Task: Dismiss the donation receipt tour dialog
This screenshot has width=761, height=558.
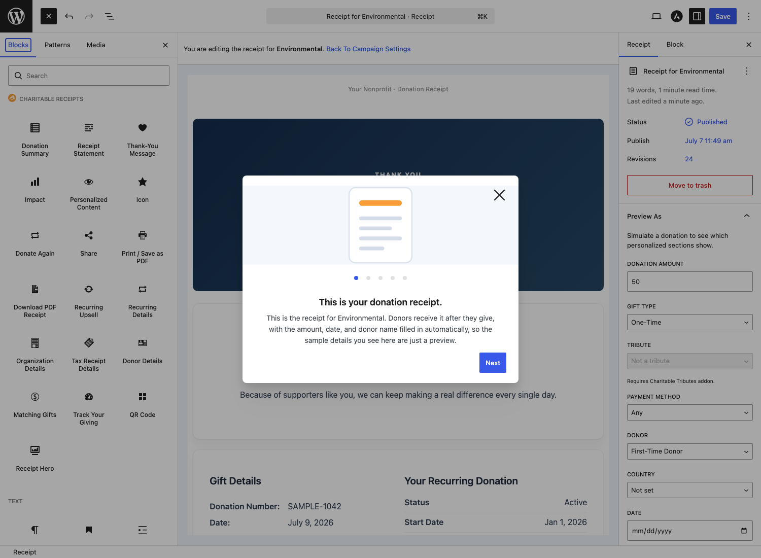Action: 499,195
